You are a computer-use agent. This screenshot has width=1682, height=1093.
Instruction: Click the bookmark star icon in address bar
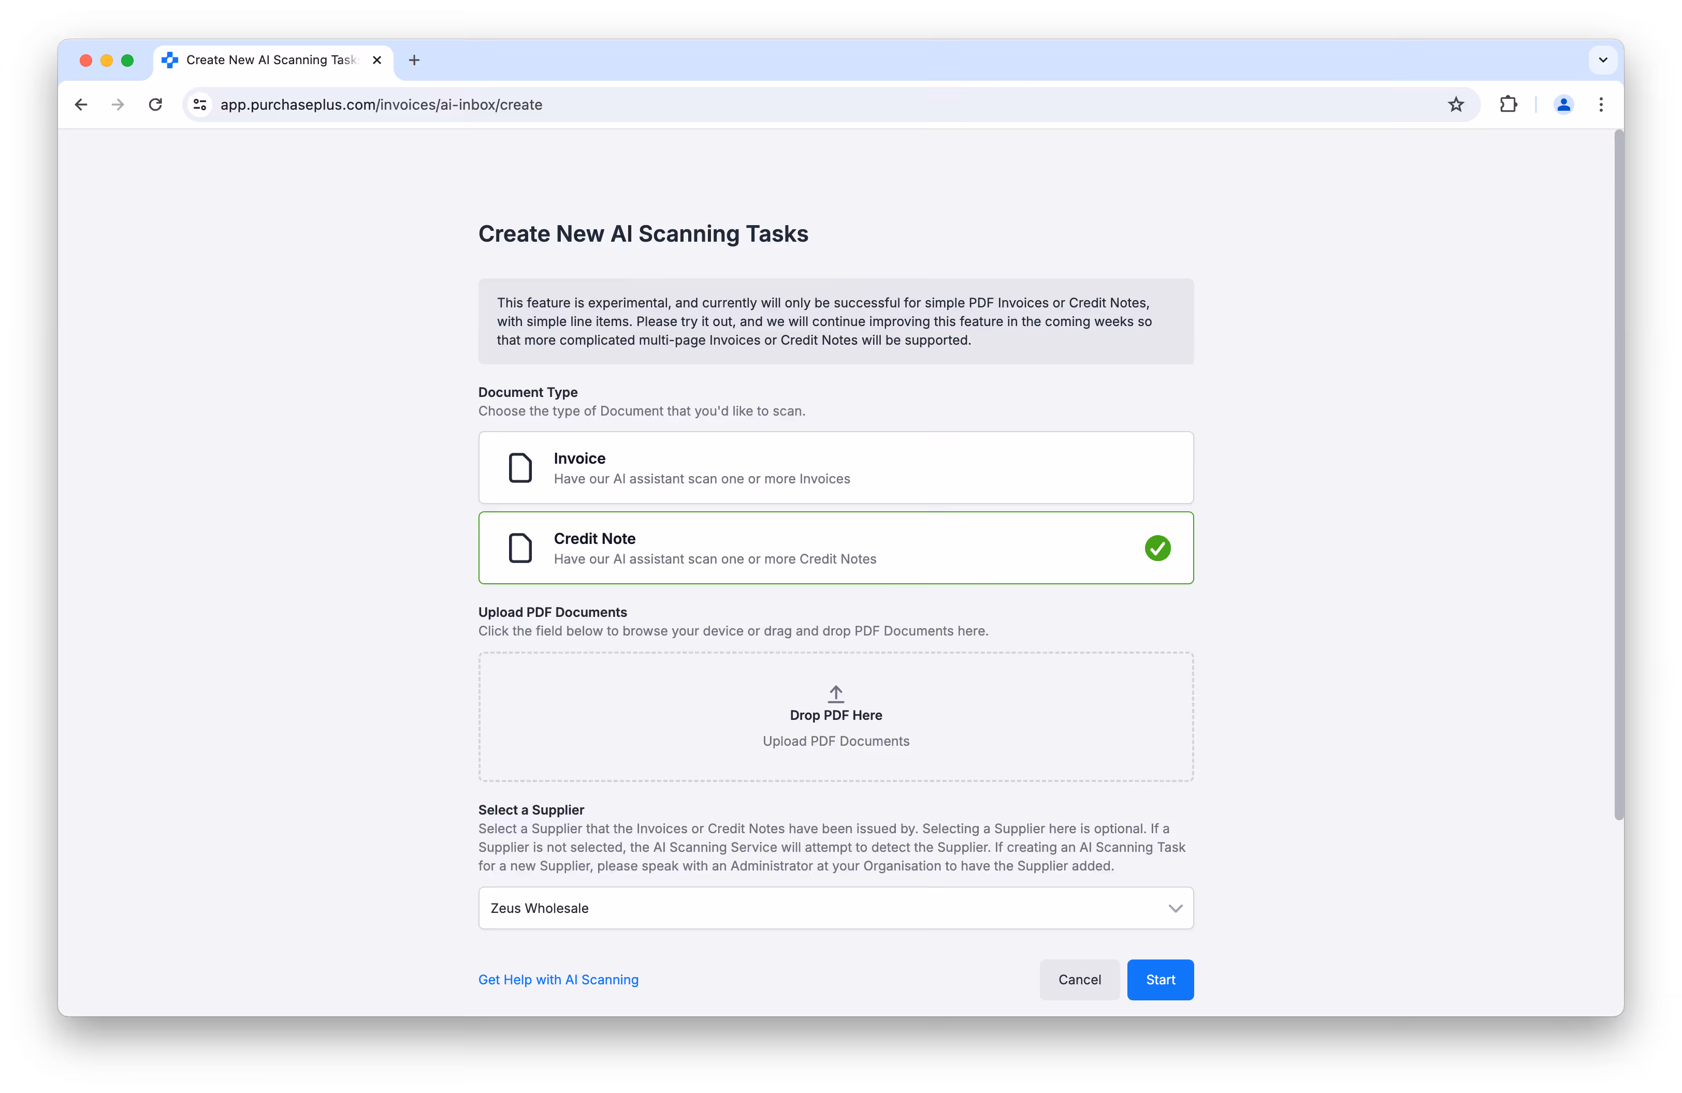pyautogui.click(x=1456, y=105)
